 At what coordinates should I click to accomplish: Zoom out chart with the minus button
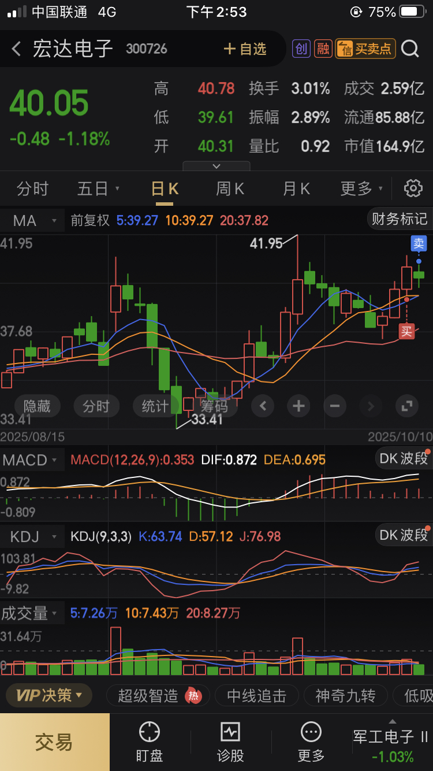335,406
